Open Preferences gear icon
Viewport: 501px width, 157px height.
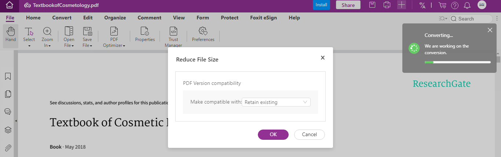203,35
